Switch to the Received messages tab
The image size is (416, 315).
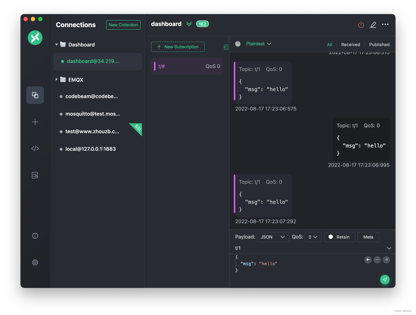(351, 44)
